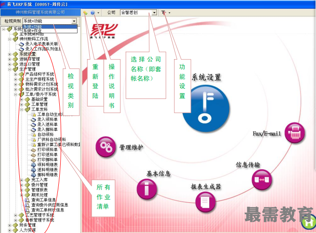The image size is (316, 233).
Task: Select 重新计算工单已领料数量 tree item
Action: 59,144
